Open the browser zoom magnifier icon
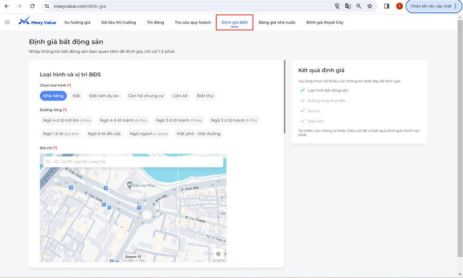Viewport: 463px width, 278px height. (x=359, y=6)
